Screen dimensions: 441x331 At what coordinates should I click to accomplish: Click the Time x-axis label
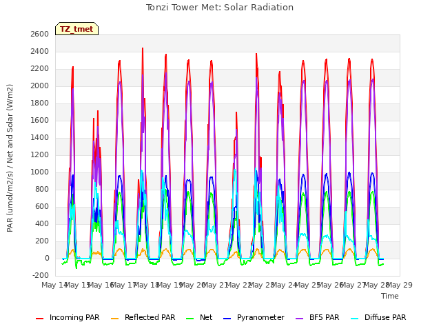click(x=390, y=296)
